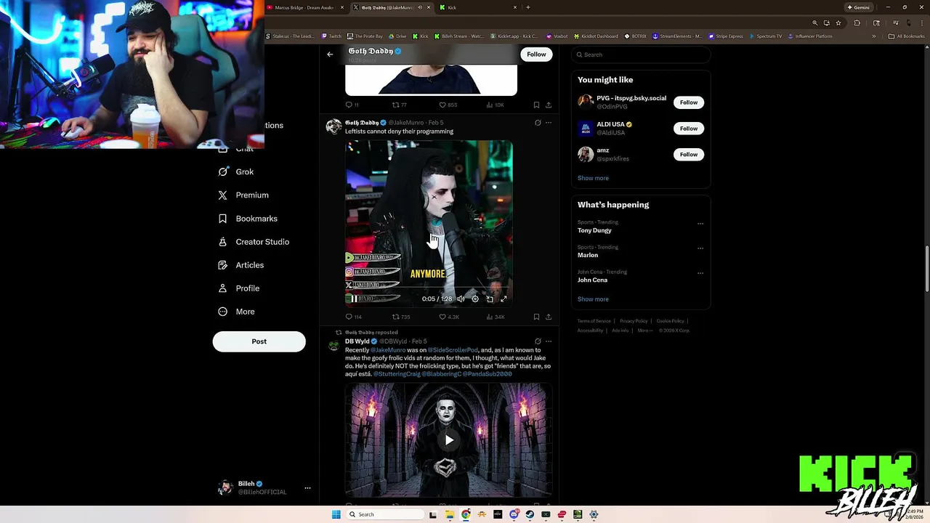Open the Marlon trend
The image size is (930, 523).
pos(588,255)
